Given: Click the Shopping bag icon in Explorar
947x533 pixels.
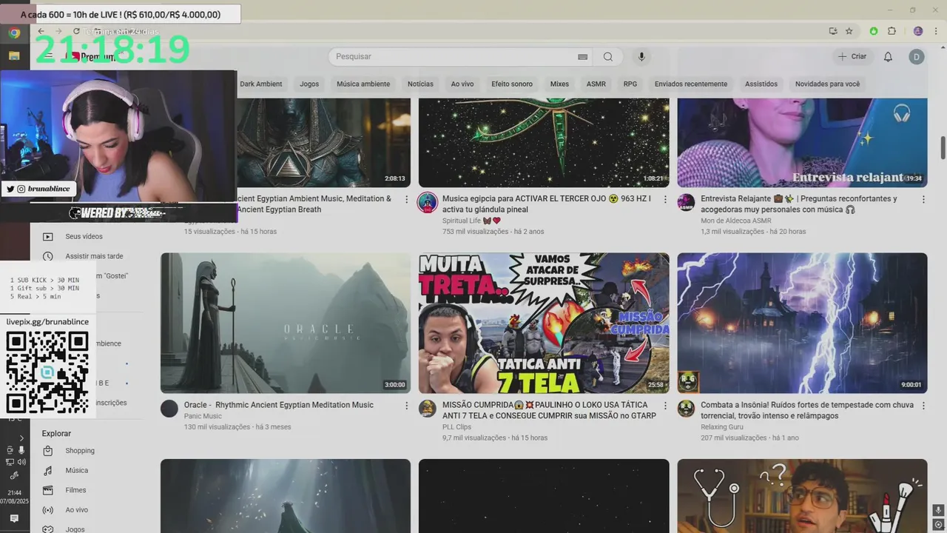Looking at the screenshot, I should (48, 451).
